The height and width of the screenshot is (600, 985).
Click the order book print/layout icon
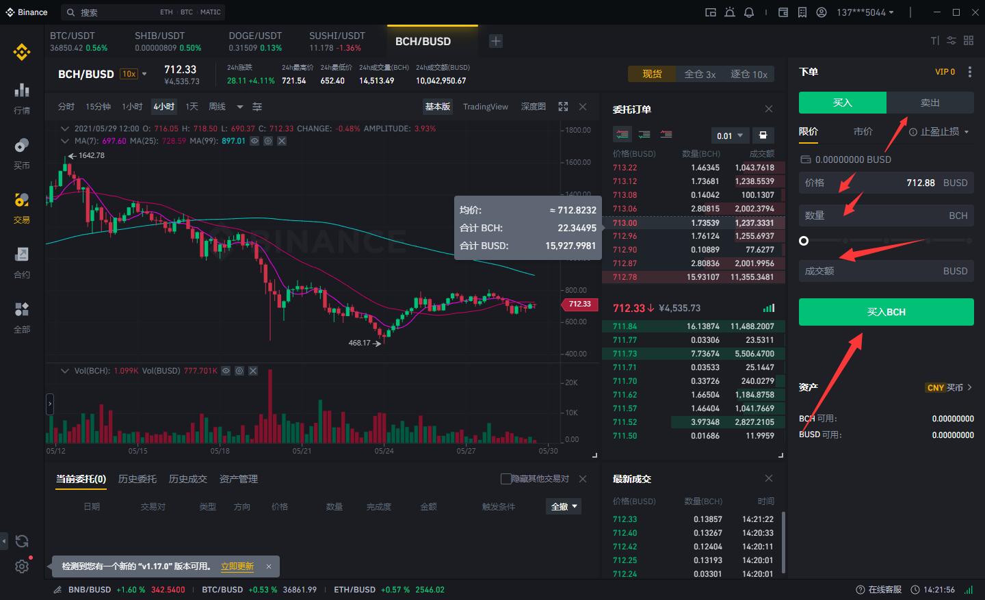pos(763,135)
